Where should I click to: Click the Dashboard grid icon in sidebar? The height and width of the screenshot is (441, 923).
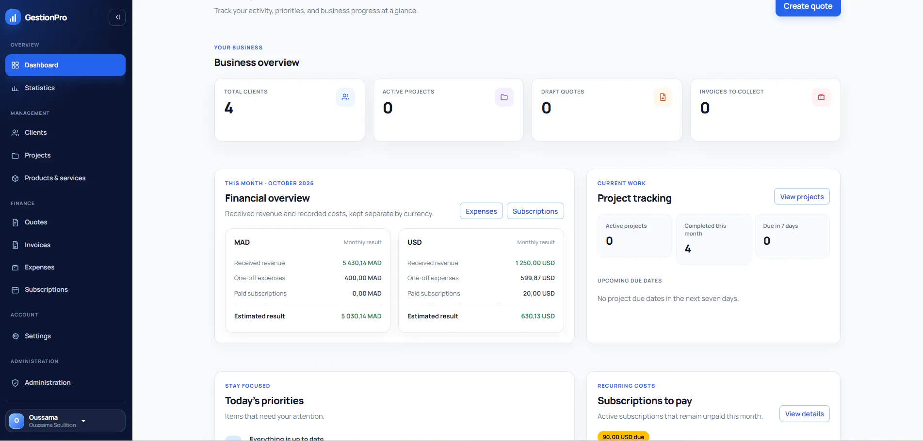(15, 65)
